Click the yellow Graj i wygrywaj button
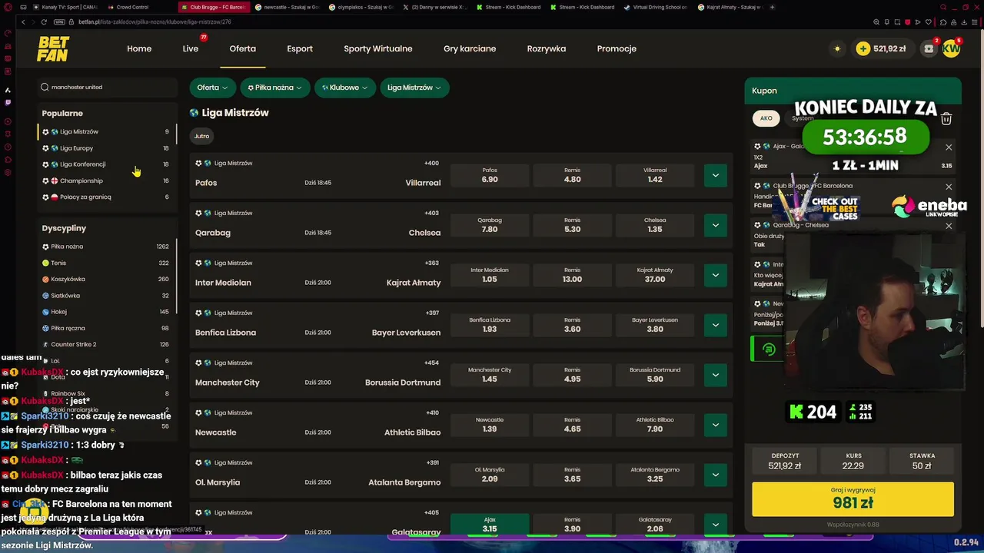Viewport: 984px width, 553px height. click(853, 499)
